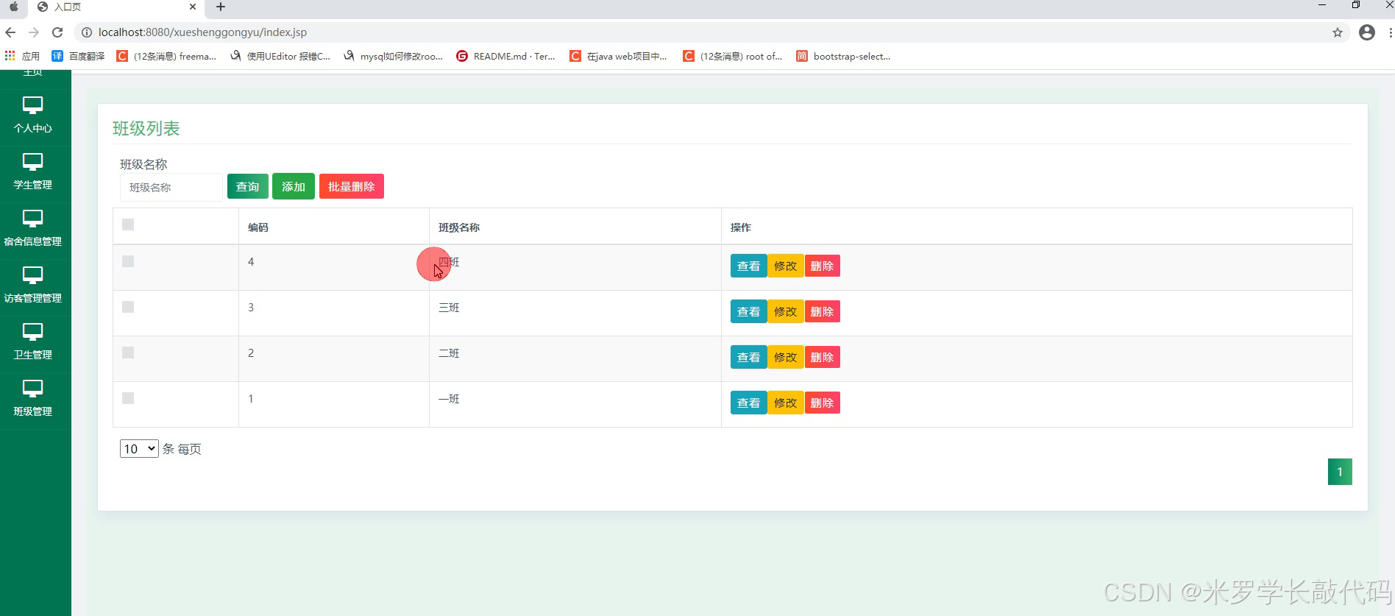Check the checkbox for row 一班
1395x616 pixels.
coord(128,398)
